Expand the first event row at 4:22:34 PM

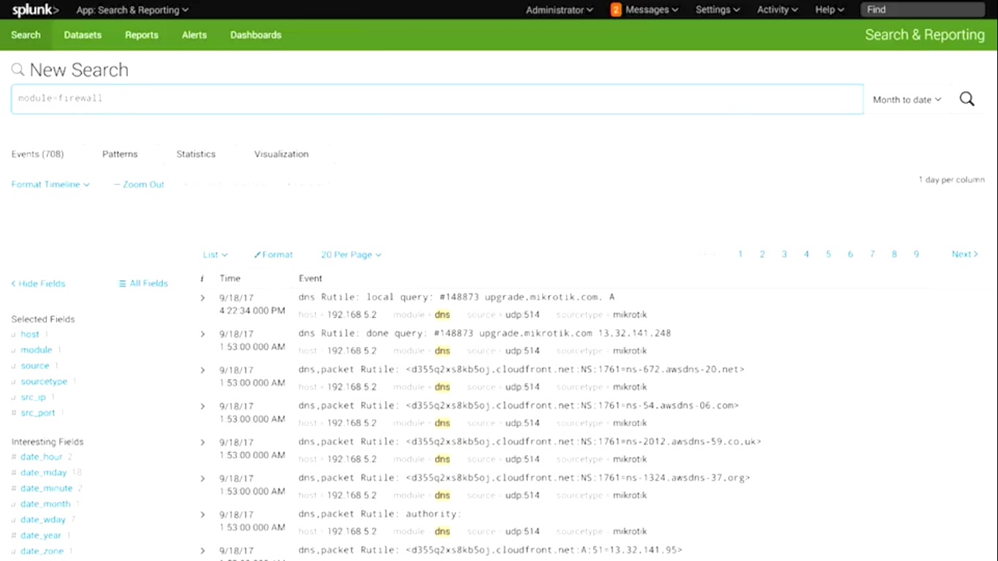tap(203, 298)
